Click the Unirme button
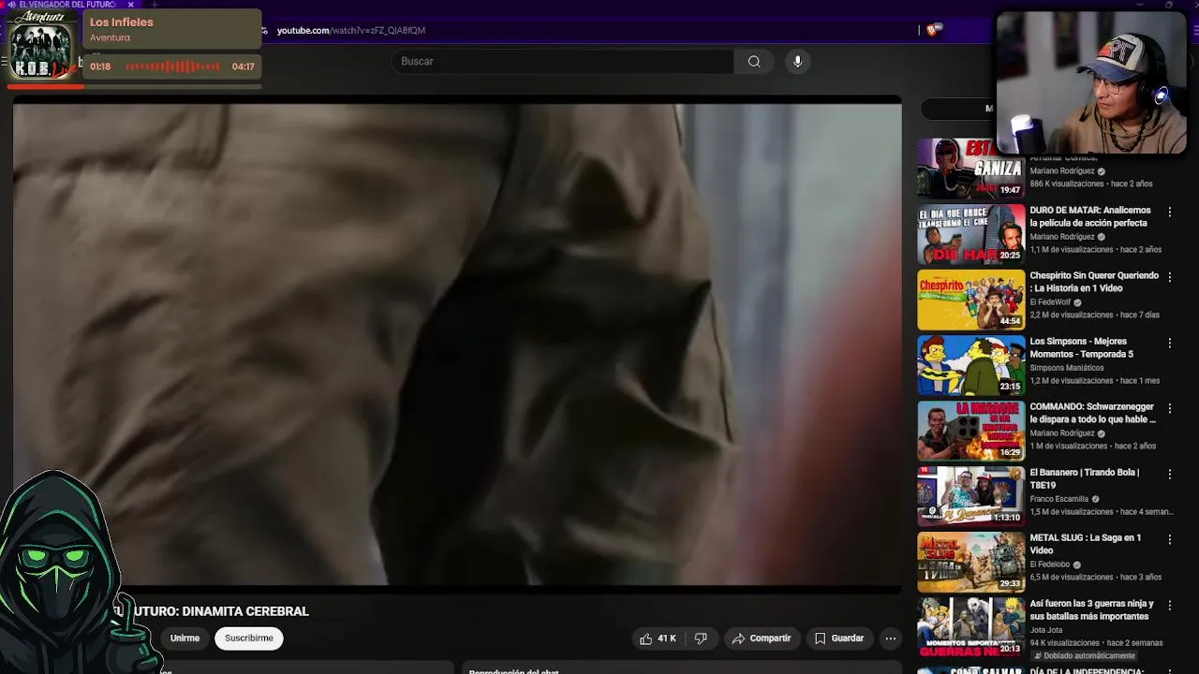1199x674 pixels. click(x=185, y=638)
